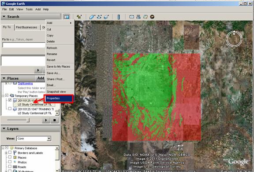Open View in Google Maps icon
This screenshot has width=254, height=172.
(x=146, y=17)
